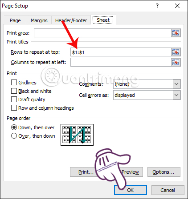
Task: Click the Rows to repeat at top field
Action: click(x=121, y=52)
